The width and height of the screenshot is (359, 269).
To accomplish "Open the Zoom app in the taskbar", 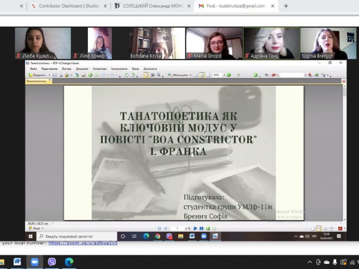I will (35, 262).
